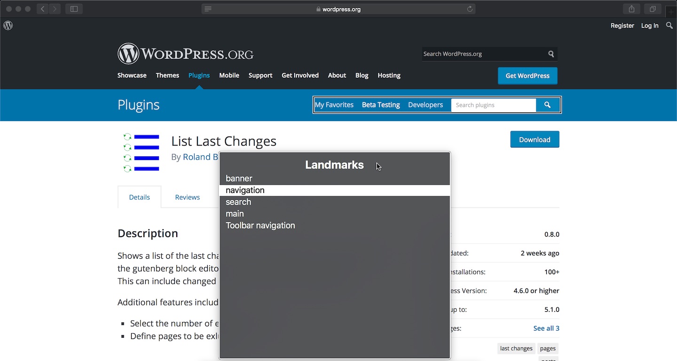Click the Download button

pos(535,139)
